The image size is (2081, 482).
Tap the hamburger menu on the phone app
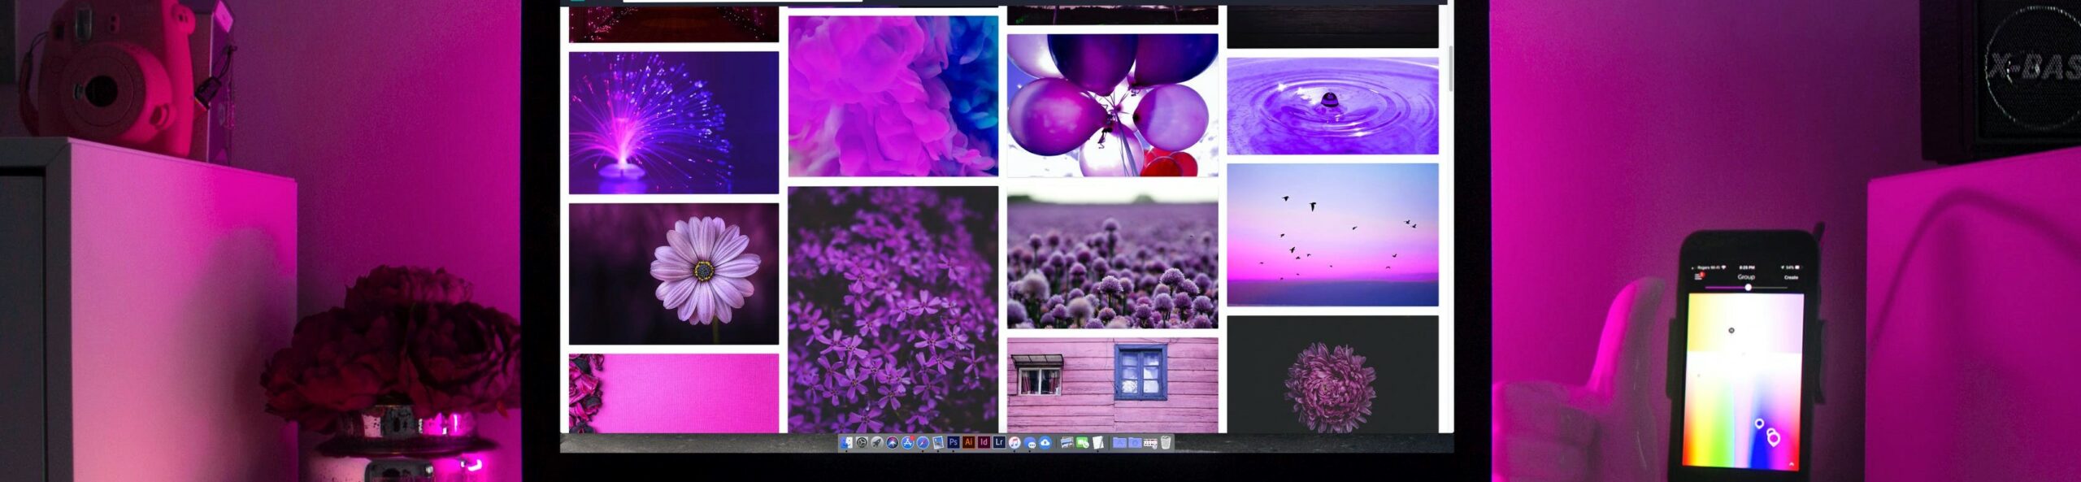point(1697,277)
